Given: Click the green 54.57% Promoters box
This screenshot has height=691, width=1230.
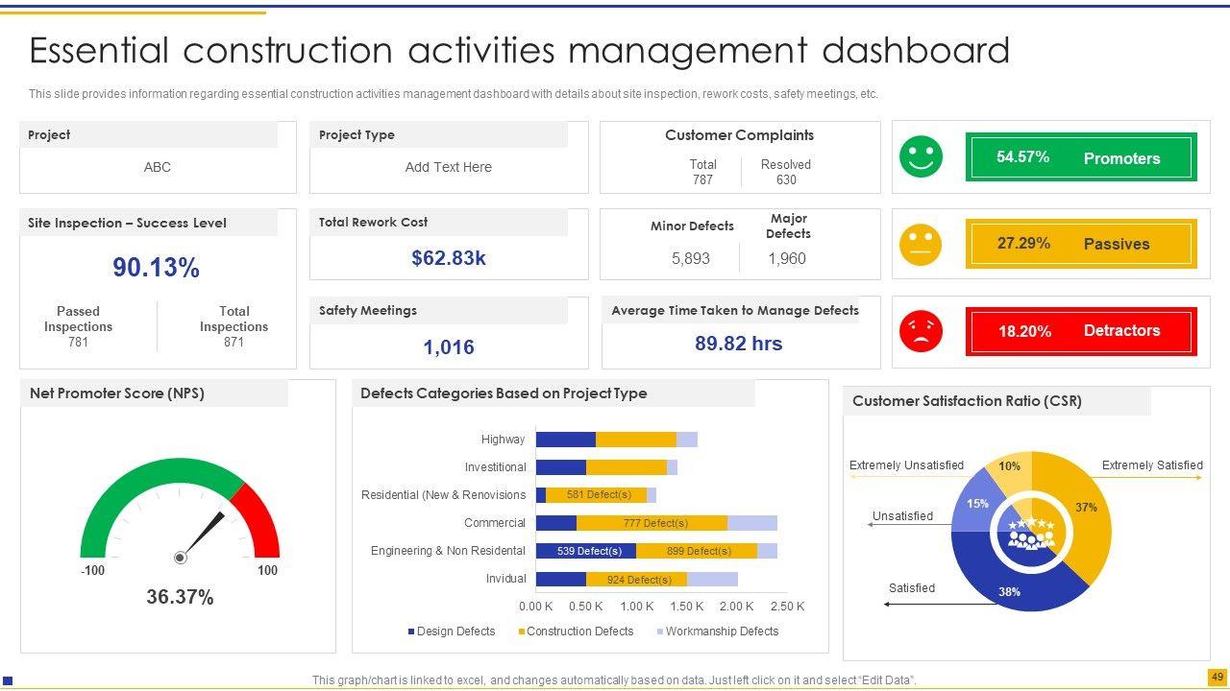Looking at the screenshot, I should click(1081, 157).
